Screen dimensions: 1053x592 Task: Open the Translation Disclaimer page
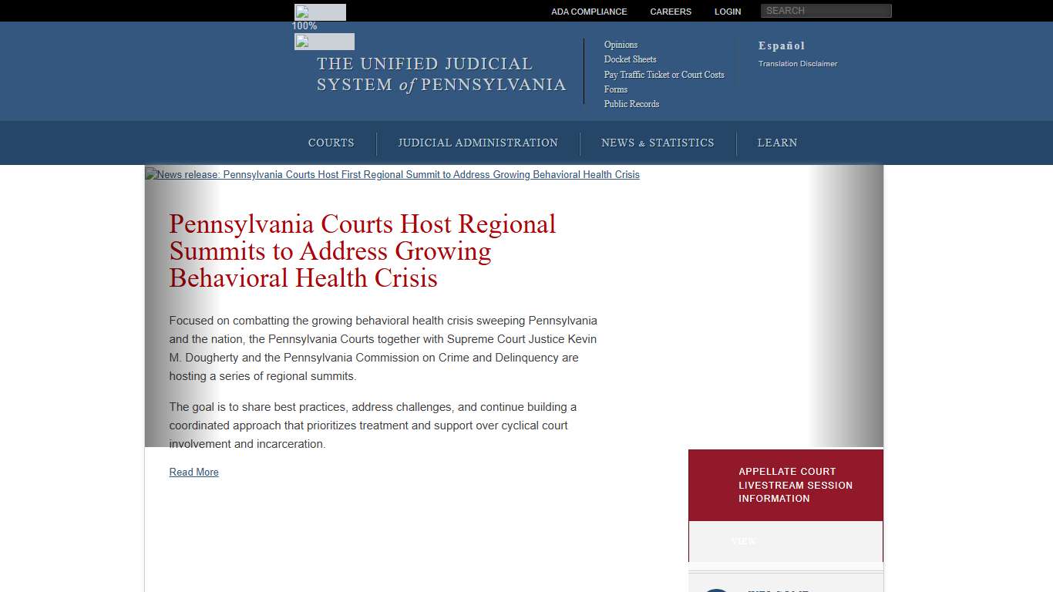797,64
